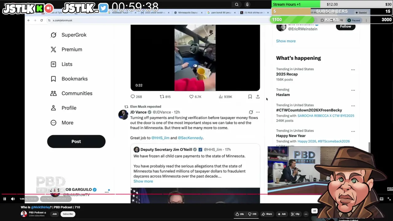Like the video post with 6.7K likes
This screenshot has height=221, width=393.
(x=195, y=97)
